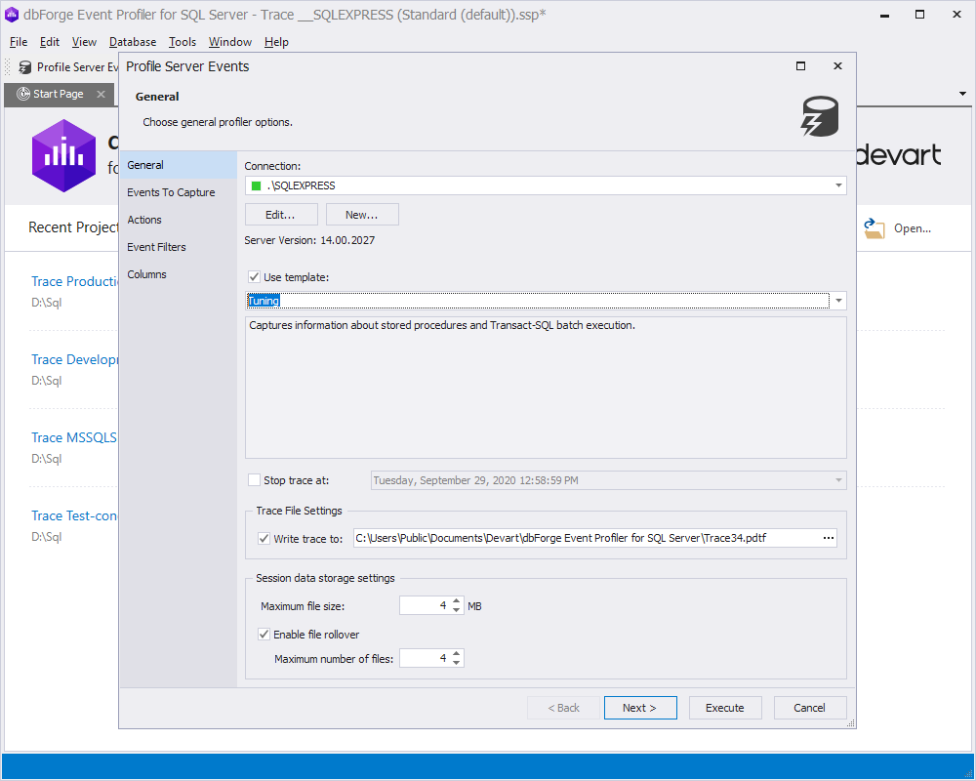
Task: Expand the tab list arrow at top right
Action: click(963, 94)
